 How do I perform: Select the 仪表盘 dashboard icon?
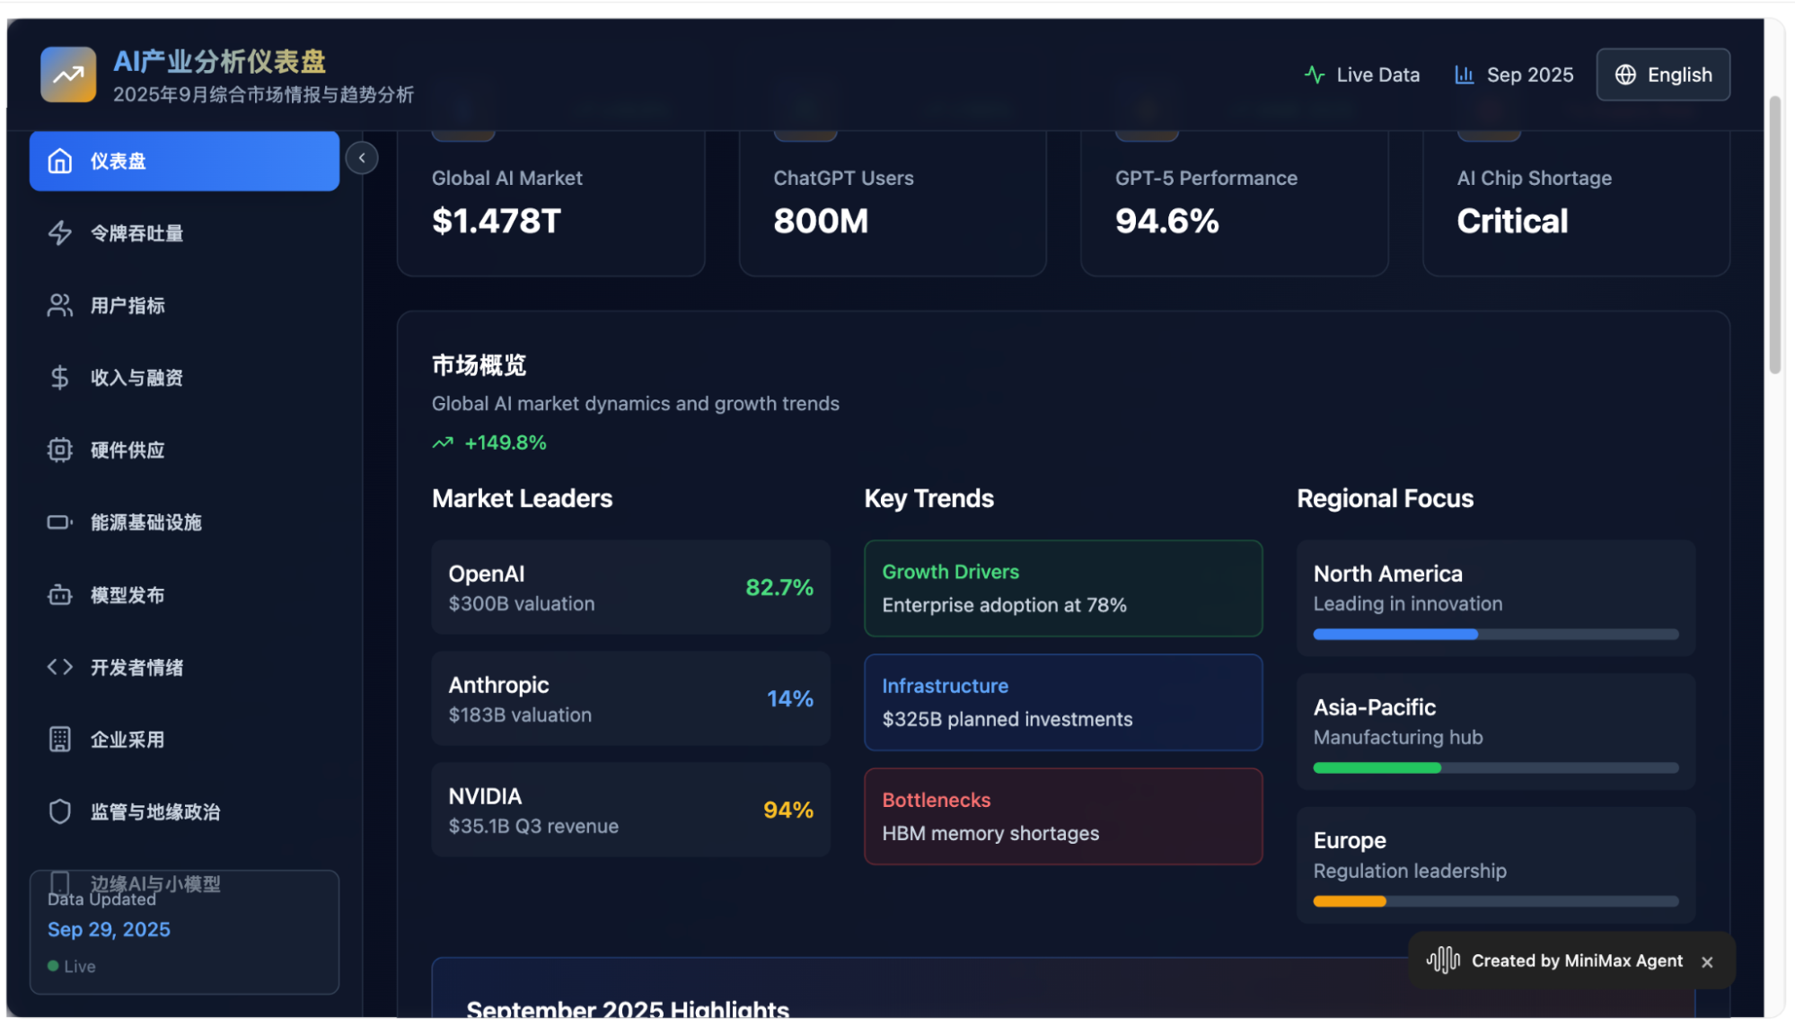point(60,161)
